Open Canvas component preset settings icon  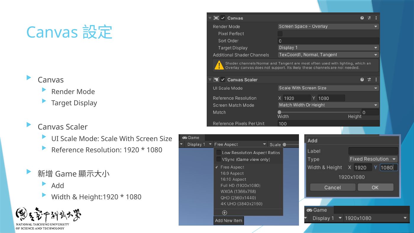[369, 18]
